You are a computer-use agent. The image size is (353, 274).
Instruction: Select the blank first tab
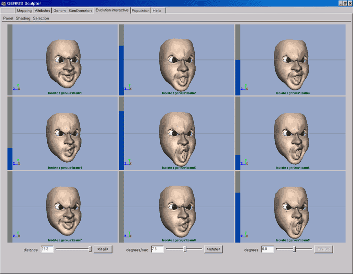coord(8,10)
